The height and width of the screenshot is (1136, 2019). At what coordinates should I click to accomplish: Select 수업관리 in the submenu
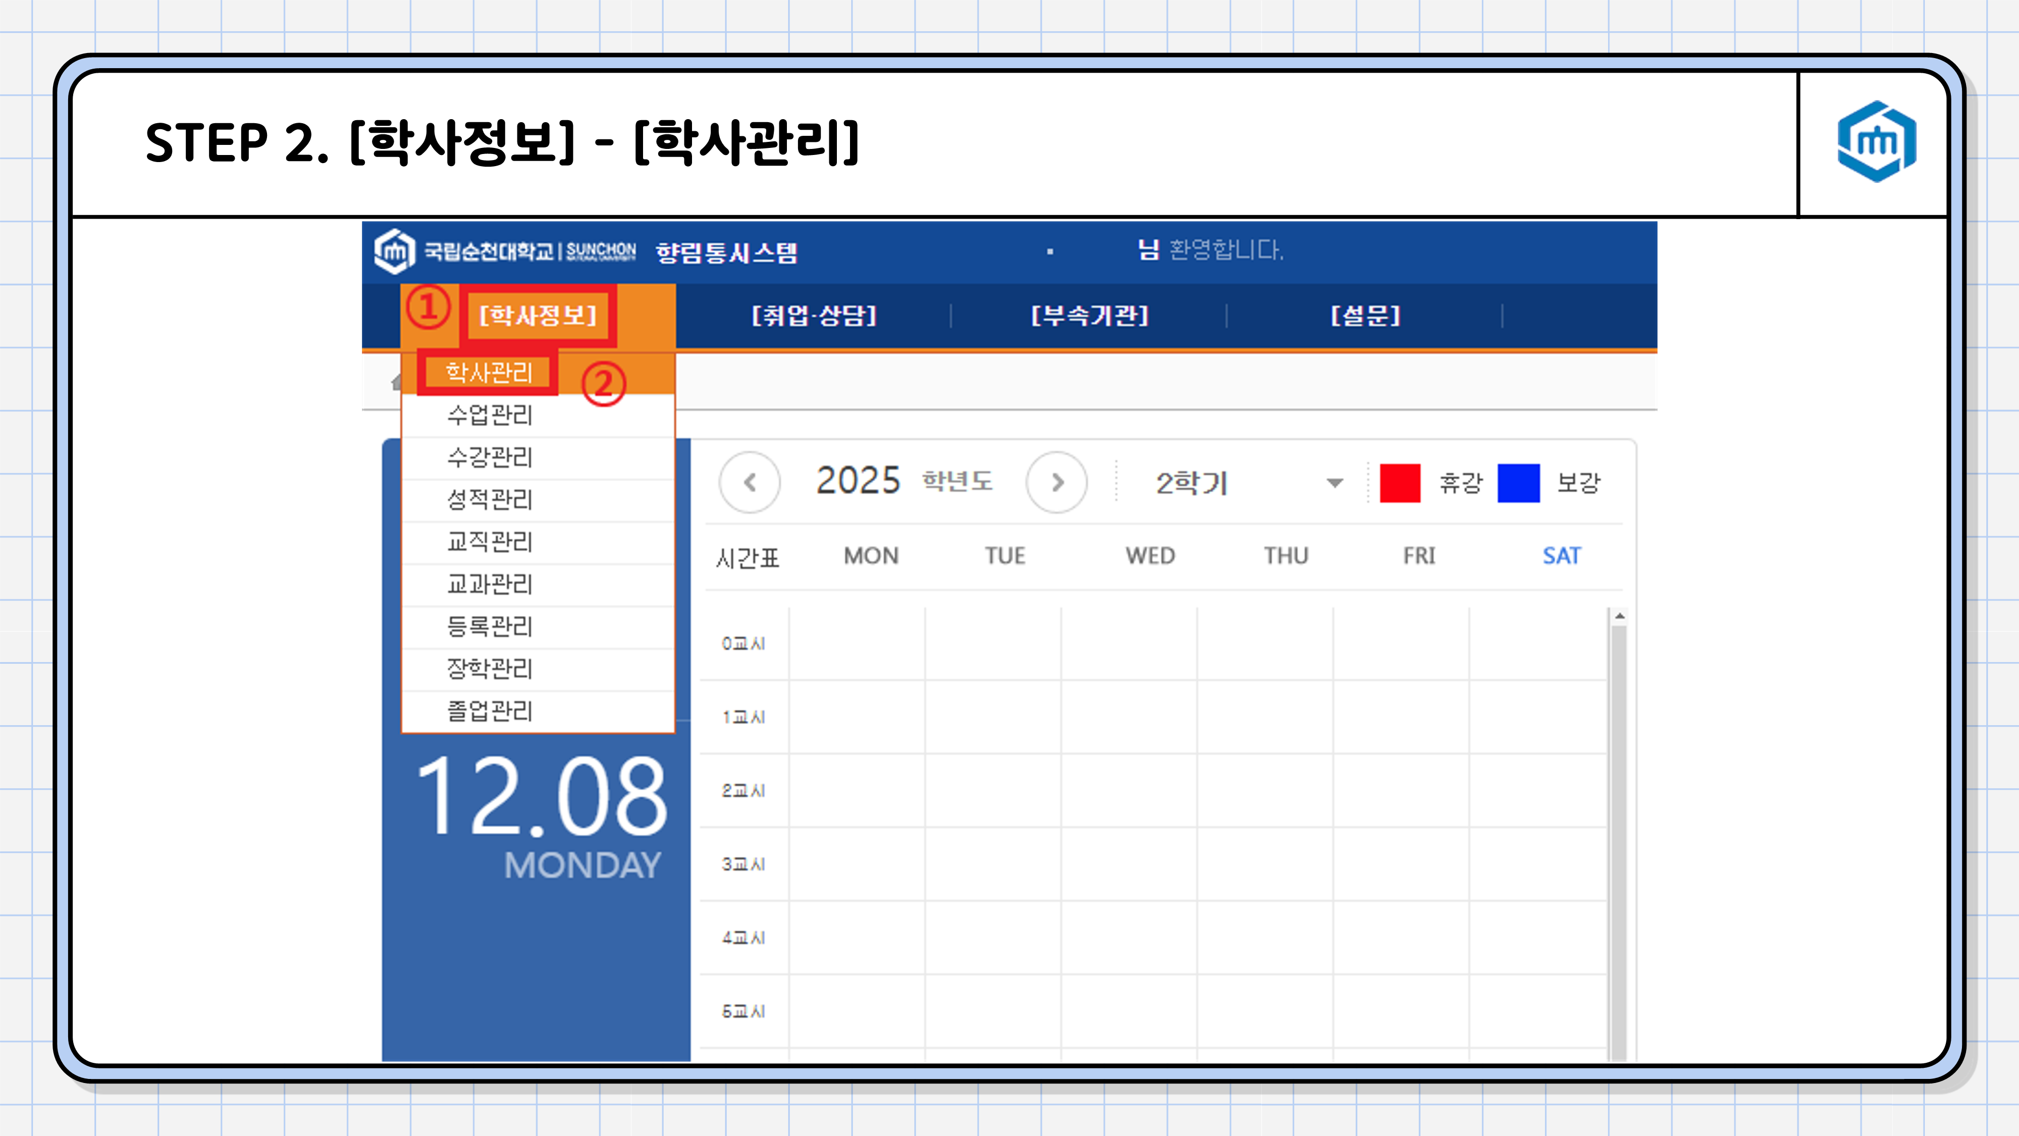490,415
